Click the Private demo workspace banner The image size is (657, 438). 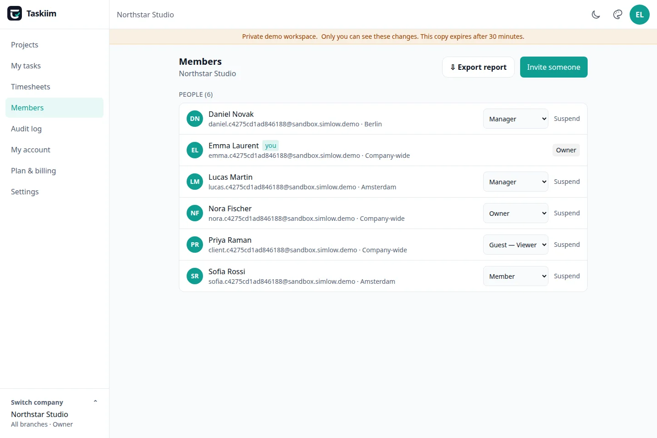coord(383,36)
